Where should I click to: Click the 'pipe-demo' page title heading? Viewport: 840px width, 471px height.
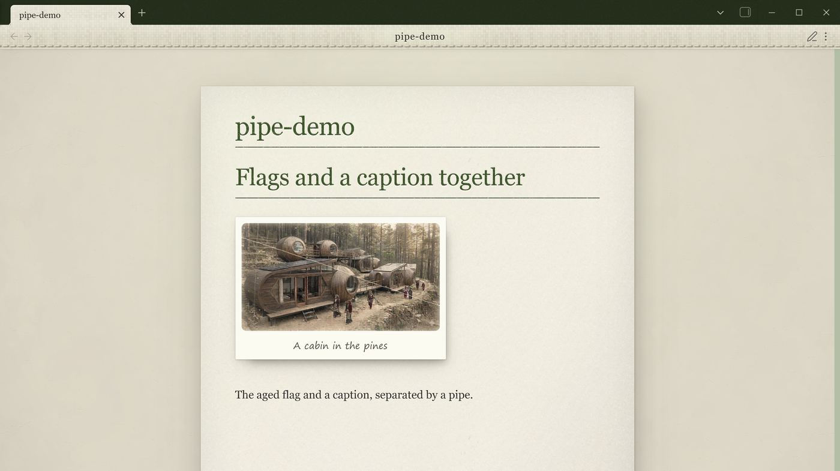tap(295, 127)
